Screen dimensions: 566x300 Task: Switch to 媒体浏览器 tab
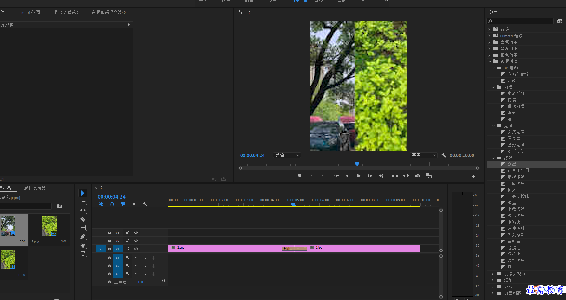pyautogui.click(x=35, y=188)
